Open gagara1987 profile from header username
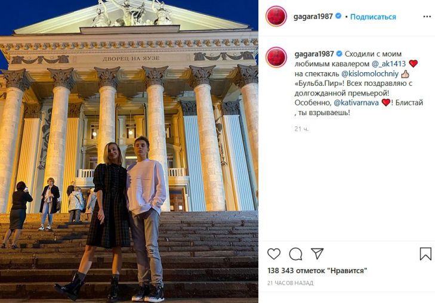The width and height of the screenshot is (435, 303). [313, 16]
